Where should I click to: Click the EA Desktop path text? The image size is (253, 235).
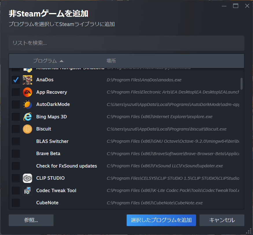coord(173,92)
